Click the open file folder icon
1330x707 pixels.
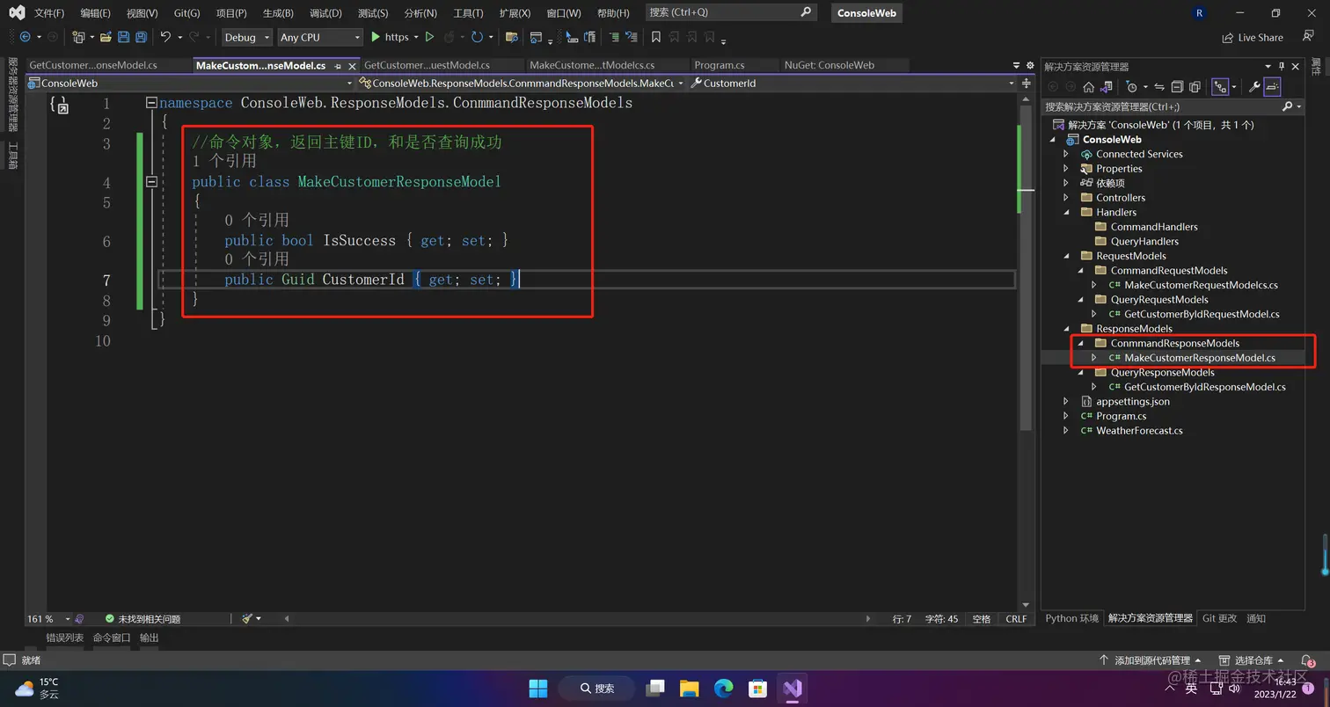click(106, 37)
